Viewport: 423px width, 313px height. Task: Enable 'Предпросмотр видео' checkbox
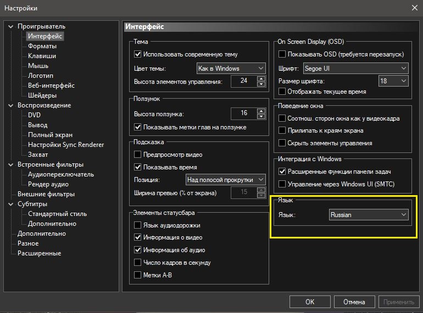coord(137,155)
